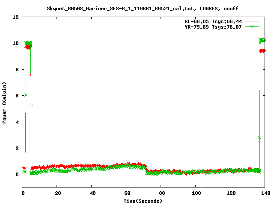Click the green data marker near 6 Kelvin

pos(26,95)
